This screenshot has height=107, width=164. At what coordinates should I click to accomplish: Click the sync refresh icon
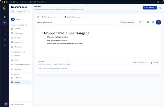[140, 22]
